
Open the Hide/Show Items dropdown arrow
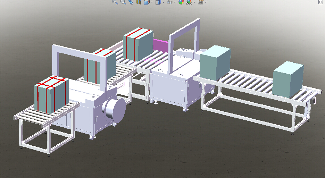point(175,2)
